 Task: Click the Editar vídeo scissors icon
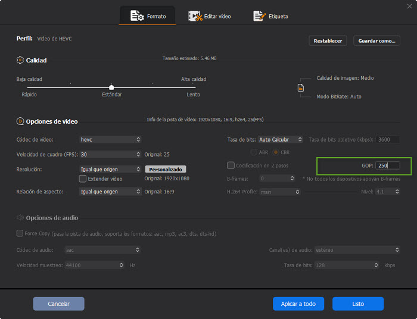[x=195, y=16]
